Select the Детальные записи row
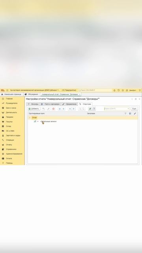The image size is (142, 253). (x=83, y=121)
